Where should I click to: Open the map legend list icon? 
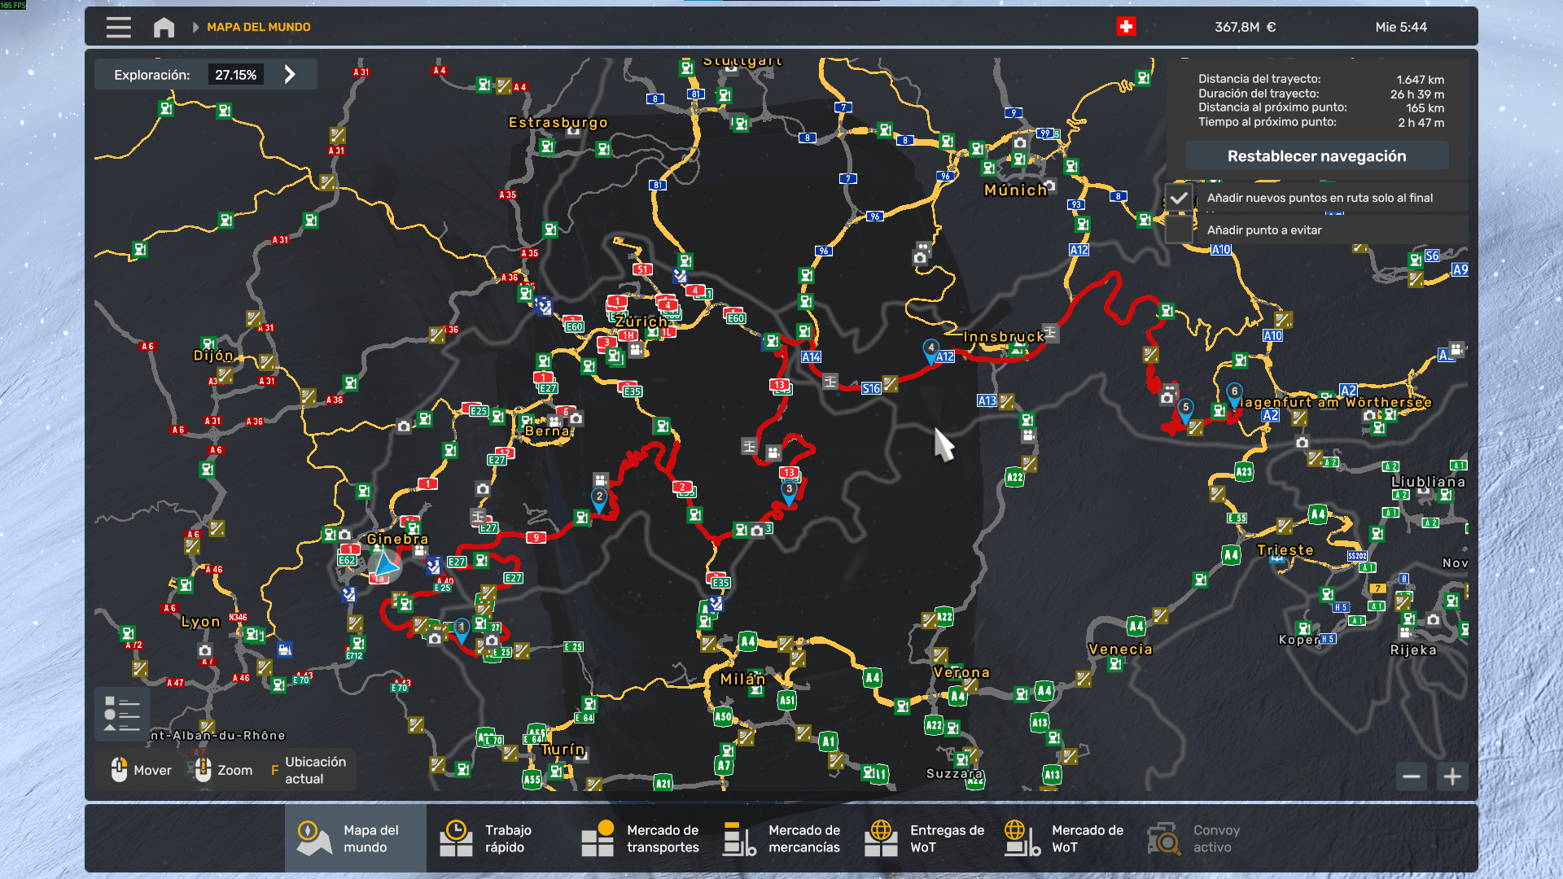[x=122, y=714]
